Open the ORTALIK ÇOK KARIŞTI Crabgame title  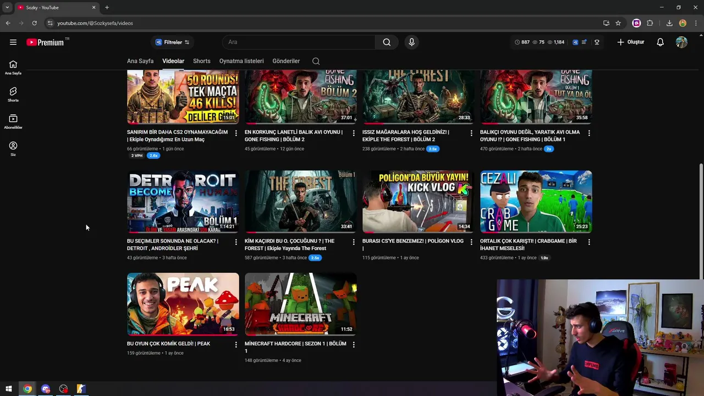click(x=529, y=245)
